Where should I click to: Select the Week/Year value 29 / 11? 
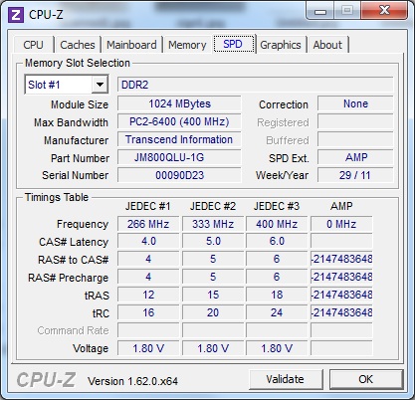click(x=355, y=175)
